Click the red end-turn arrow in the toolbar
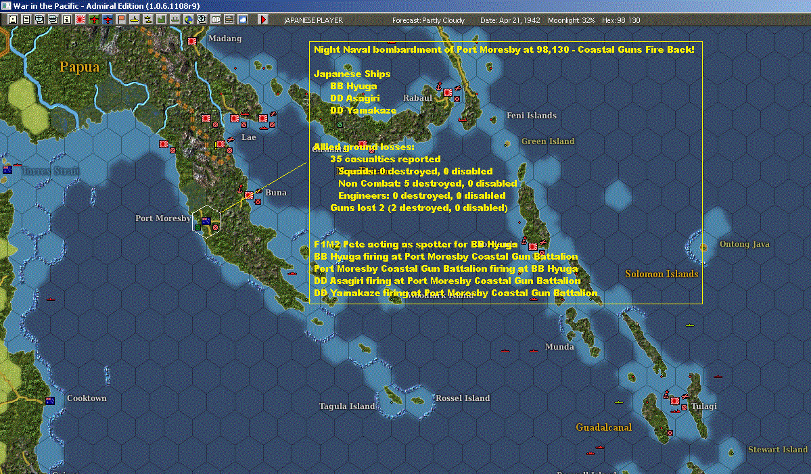The image size is (811, 474). 262,20
